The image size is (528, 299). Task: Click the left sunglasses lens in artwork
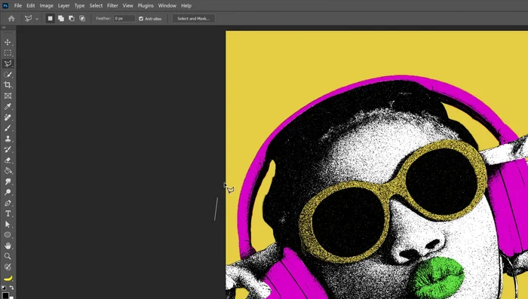pos(348,223)
